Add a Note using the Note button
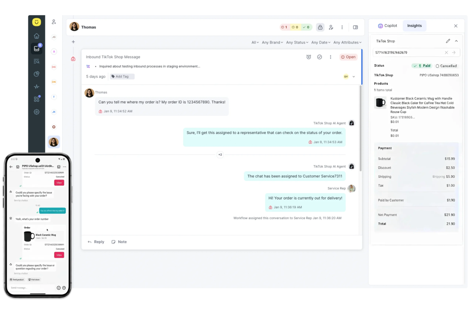The width and height of the screenshot is (472, 315). [x=119, y=242]
